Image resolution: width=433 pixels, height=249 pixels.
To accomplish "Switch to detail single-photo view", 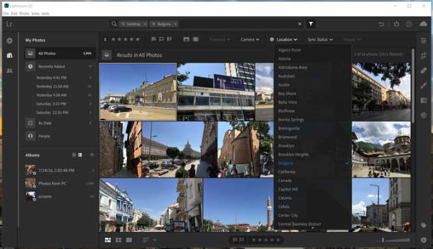I will point(129,240).
